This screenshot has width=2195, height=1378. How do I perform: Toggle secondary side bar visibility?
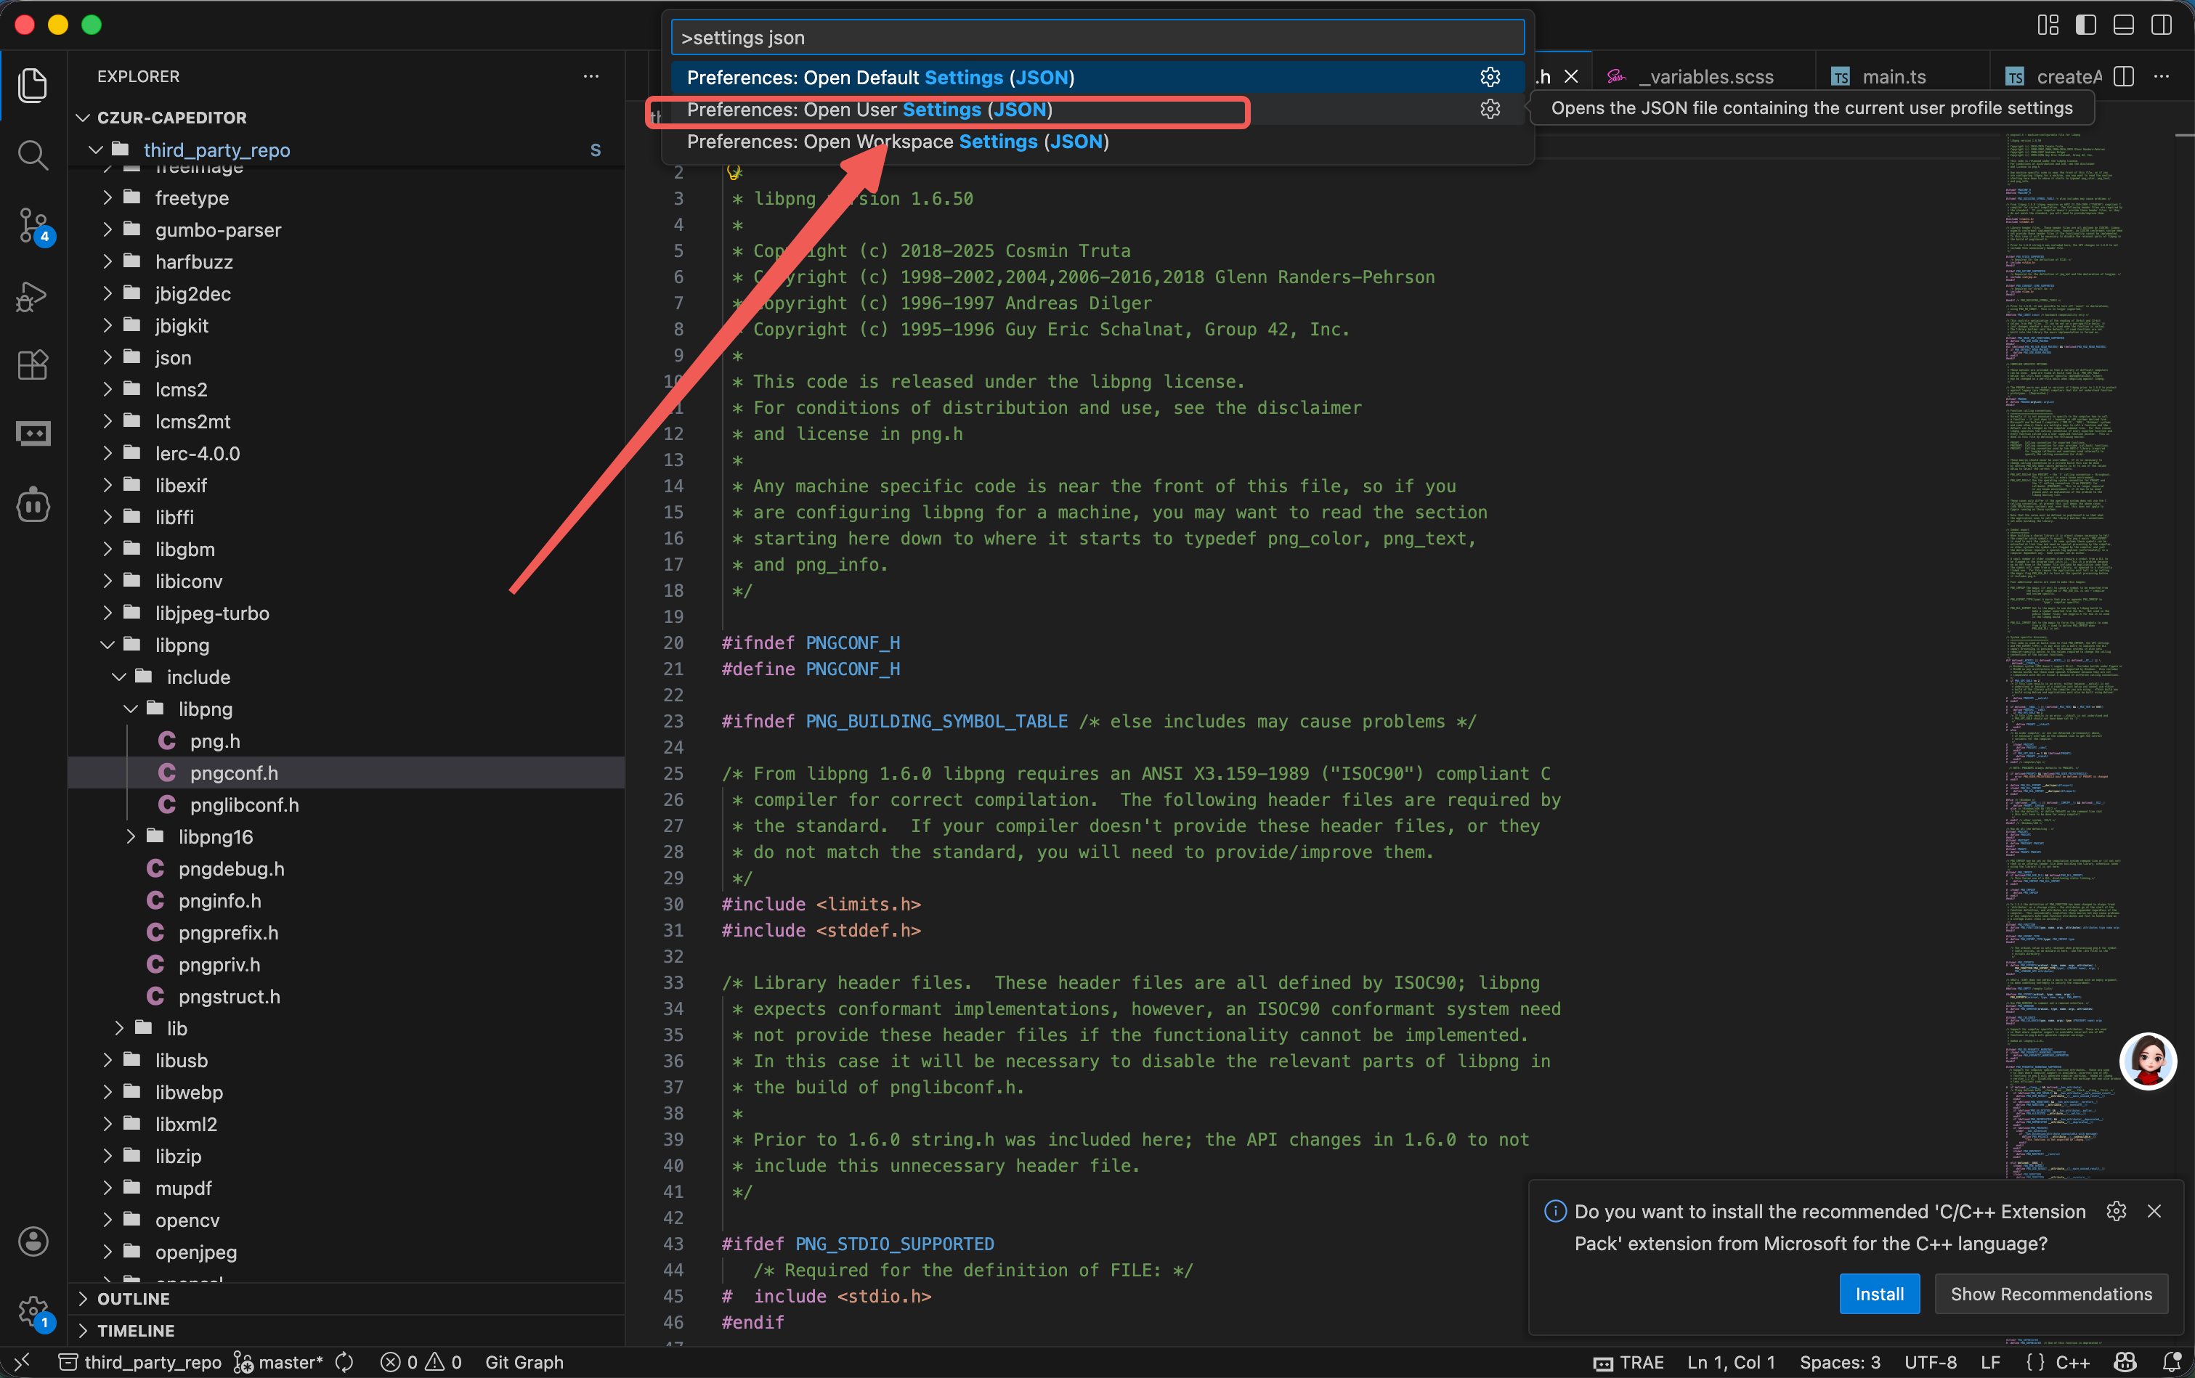[2162, 25]
